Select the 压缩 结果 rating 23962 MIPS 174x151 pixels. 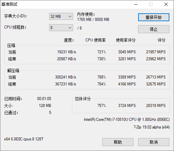coord(156,59)
